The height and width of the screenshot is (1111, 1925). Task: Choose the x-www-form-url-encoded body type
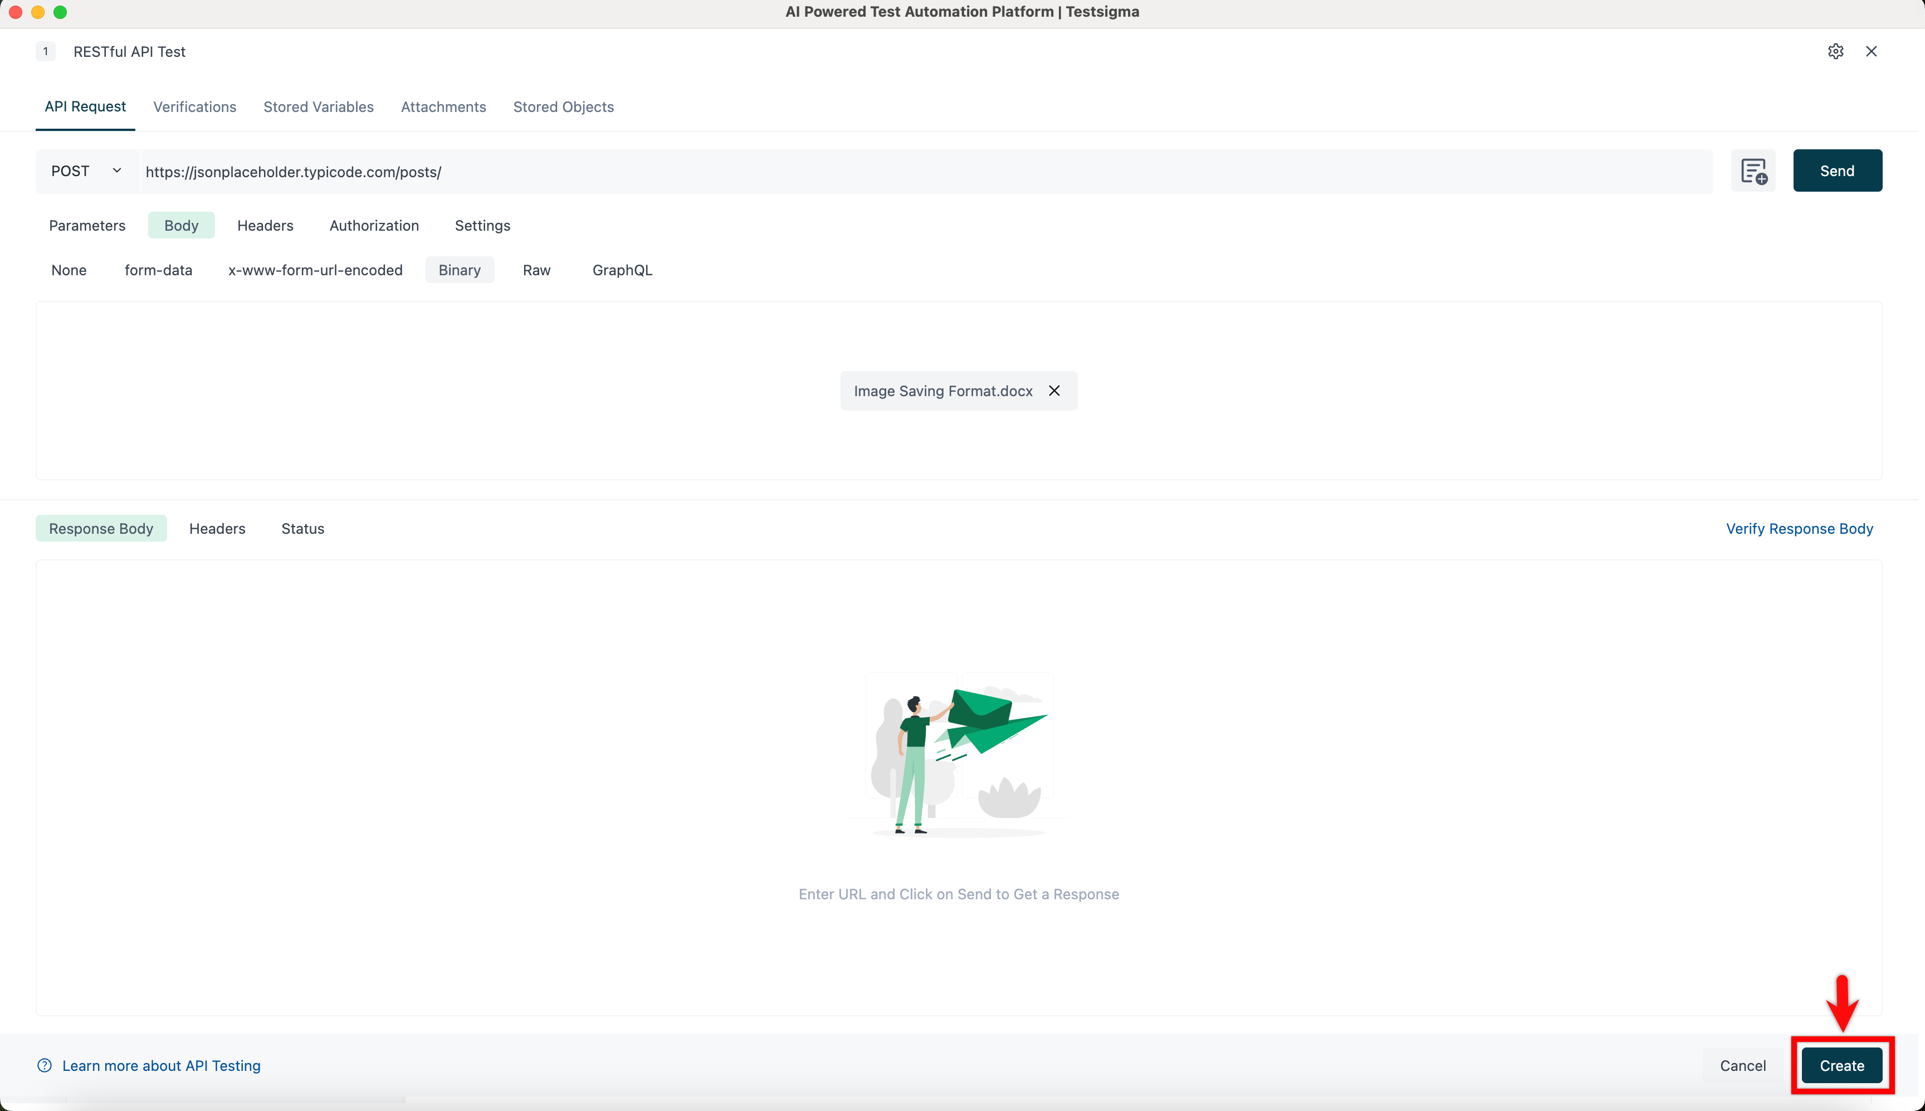point(316,270)
